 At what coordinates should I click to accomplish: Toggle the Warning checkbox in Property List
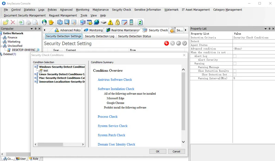(235, 64)
